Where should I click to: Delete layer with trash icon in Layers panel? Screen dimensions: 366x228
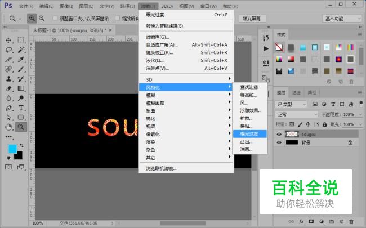coord(351,221)
